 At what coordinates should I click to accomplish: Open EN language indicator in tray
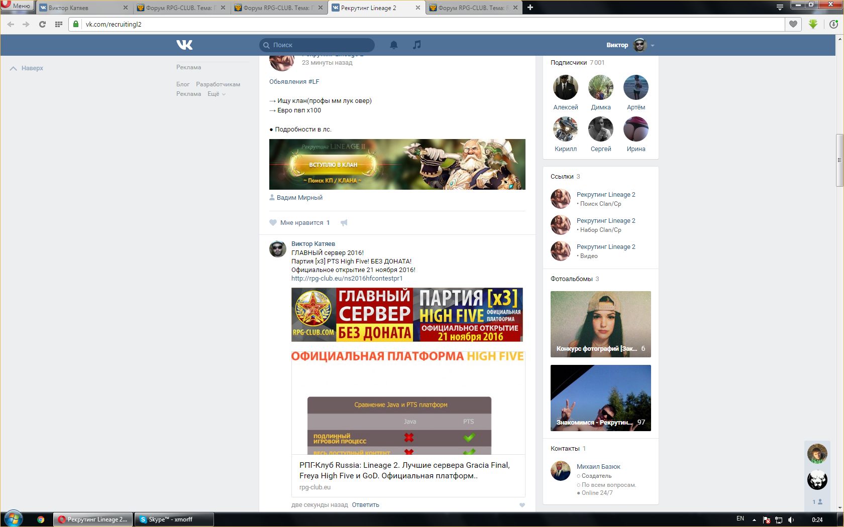click(x=740, y=519)
